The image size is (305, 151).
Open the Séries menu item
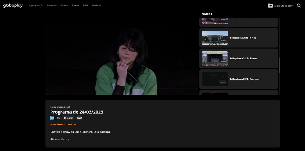64,6
